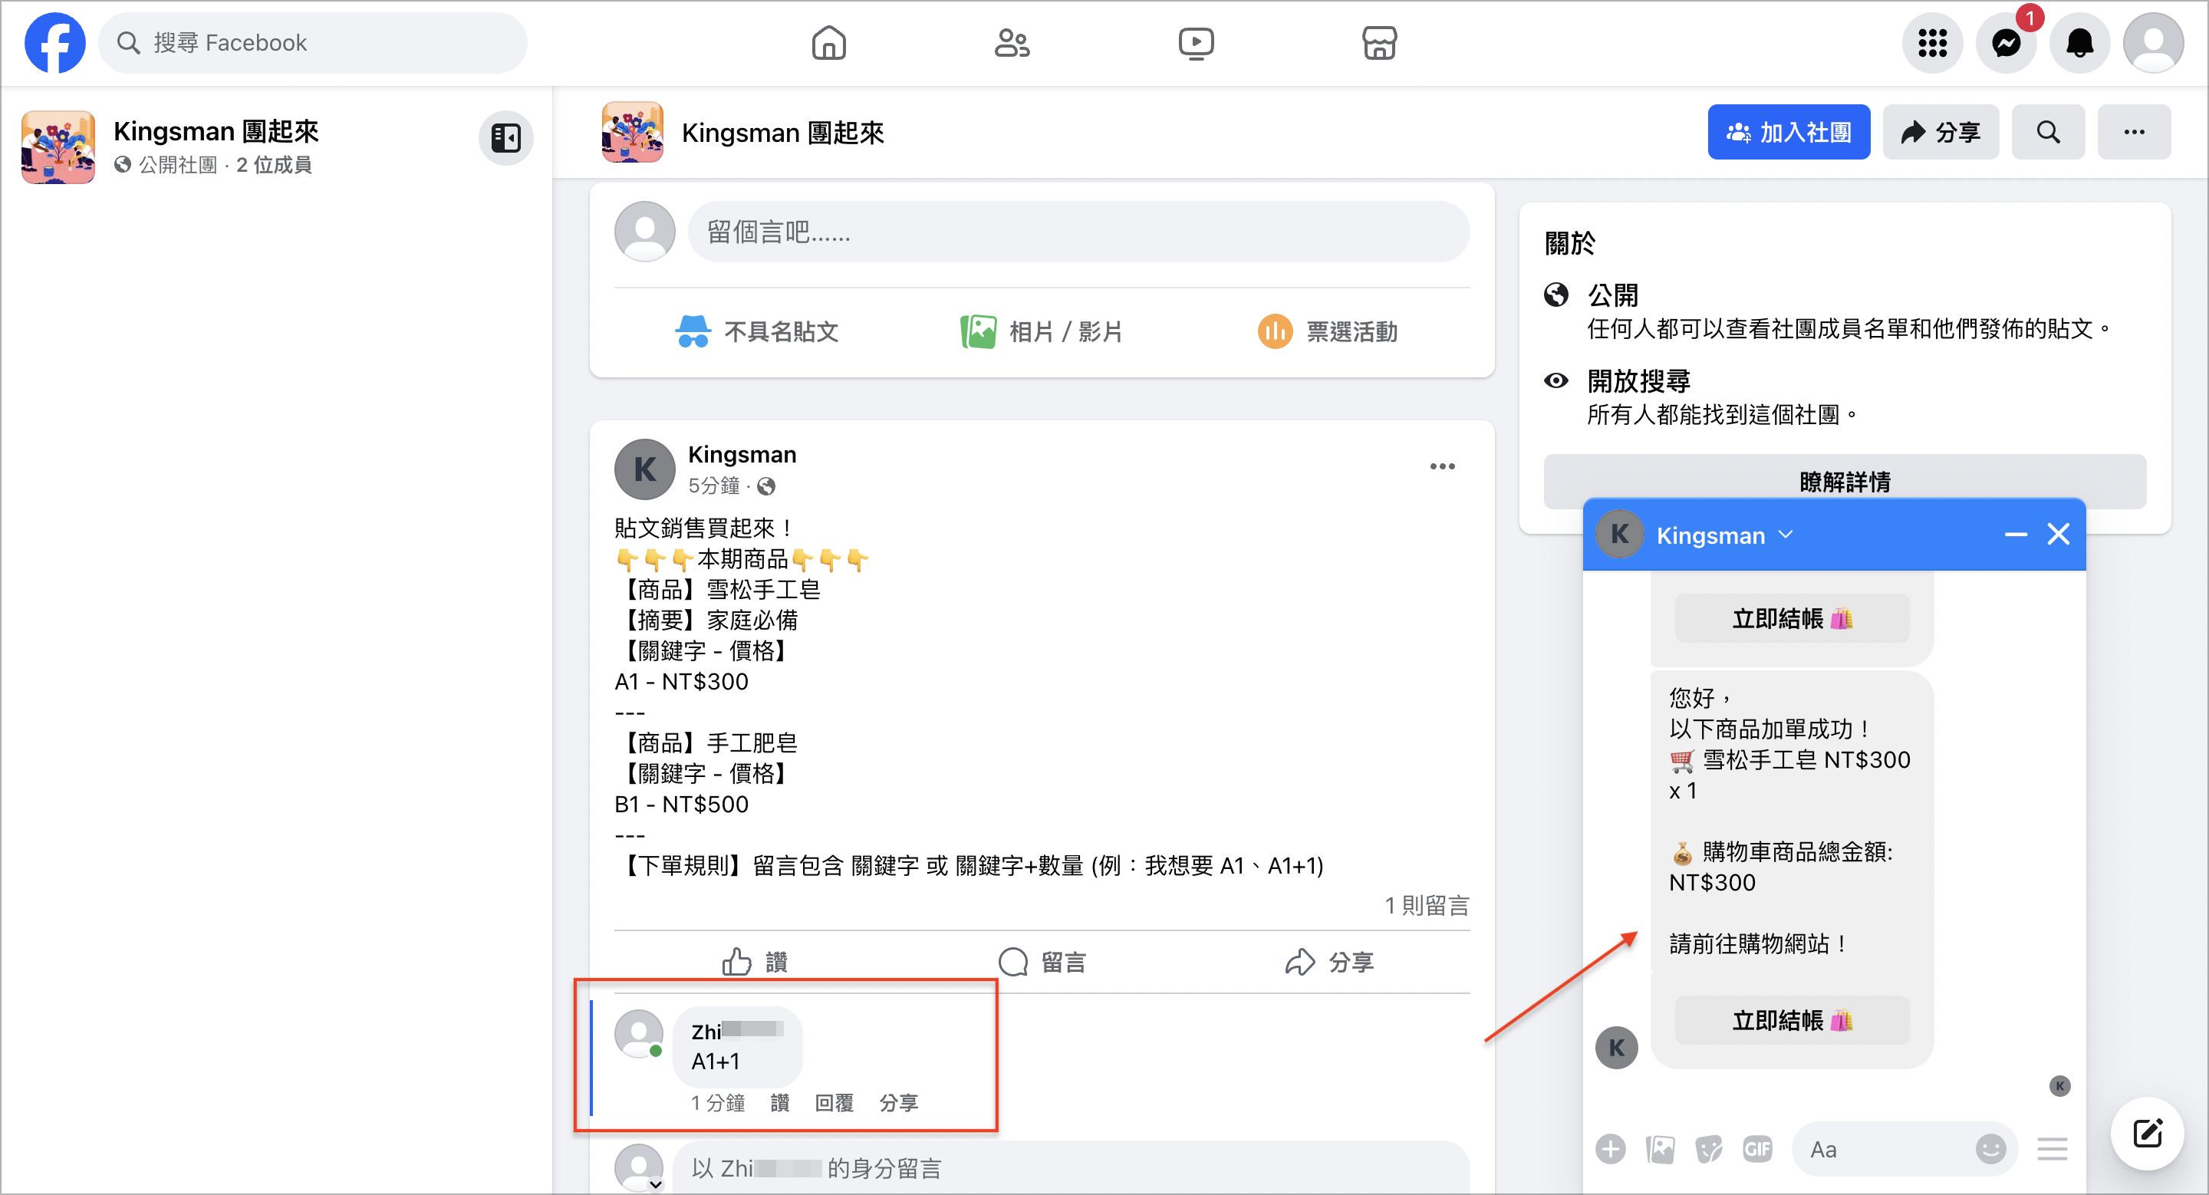
Task: Open the Watch video tab
Action: tap(1196, 43)
